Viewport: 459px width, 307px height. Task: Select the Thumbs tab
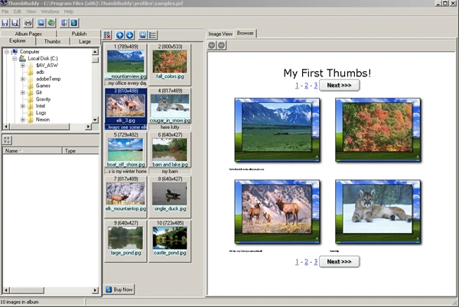[52, 41]
